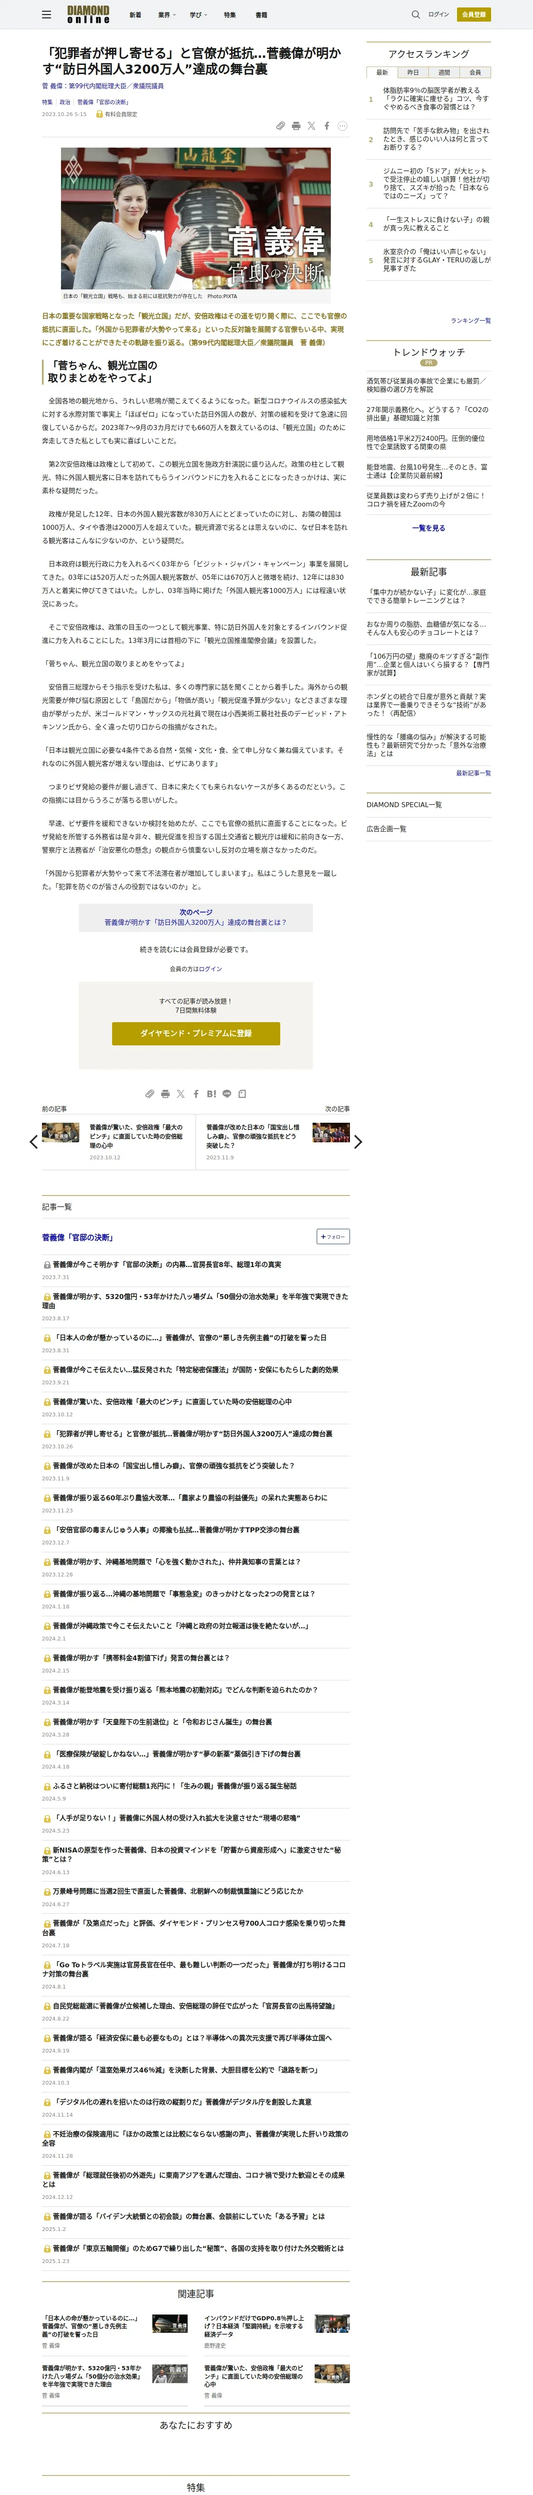The width and height of the screenshot is (533, 2495).
Task: Click the main article hero image
Action: pos(196,219)
